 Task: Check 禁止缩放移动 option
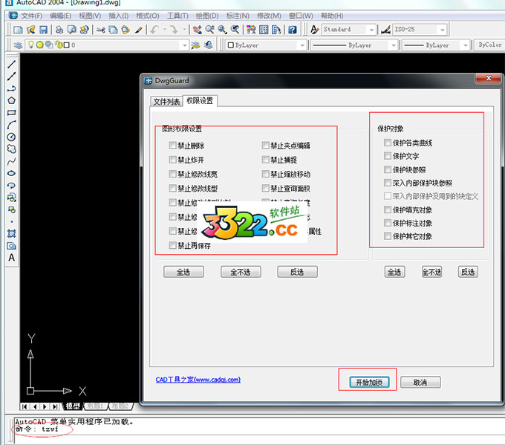coord(265,174)
